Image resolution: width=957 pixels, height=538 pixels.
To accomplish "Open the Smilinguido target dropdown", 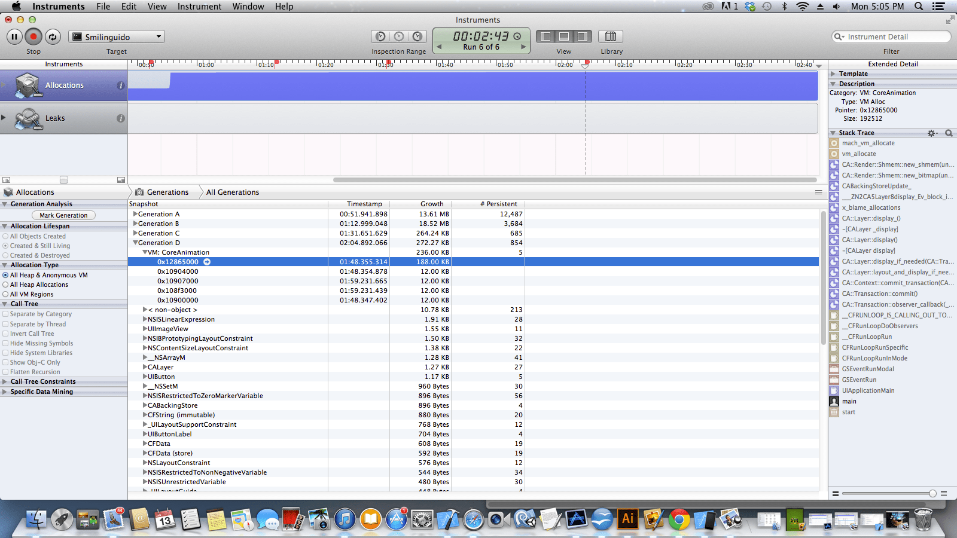I will click(x=117, y=36).
